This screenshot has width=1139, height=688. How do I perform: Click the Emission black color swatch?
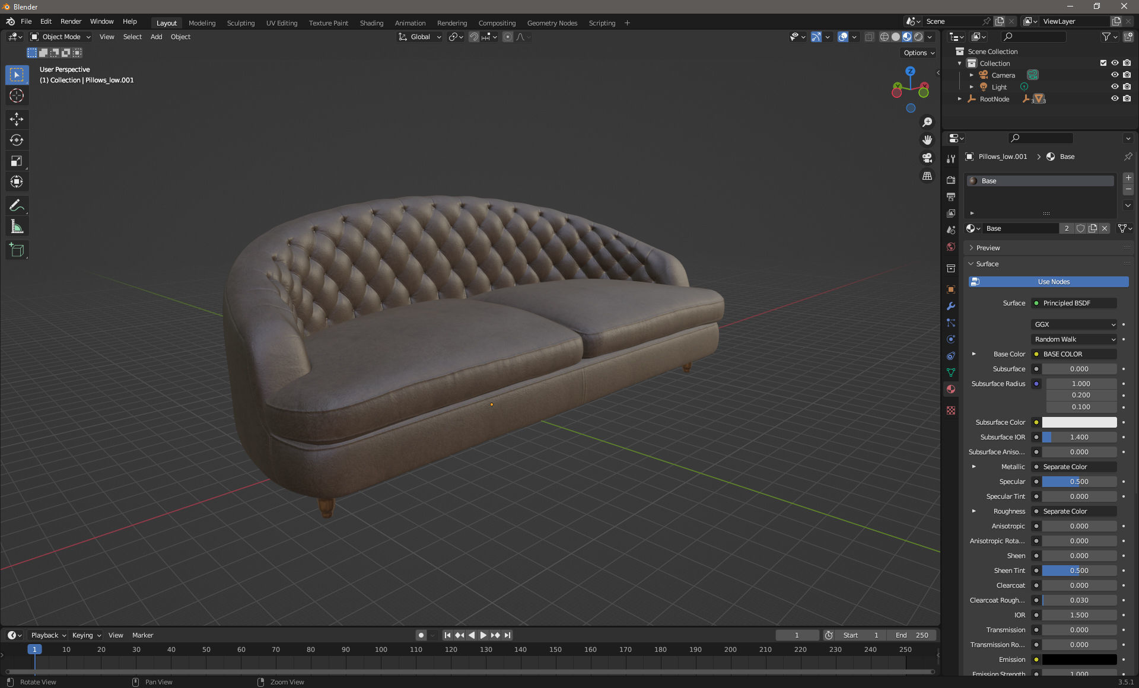pos(1079,660)
